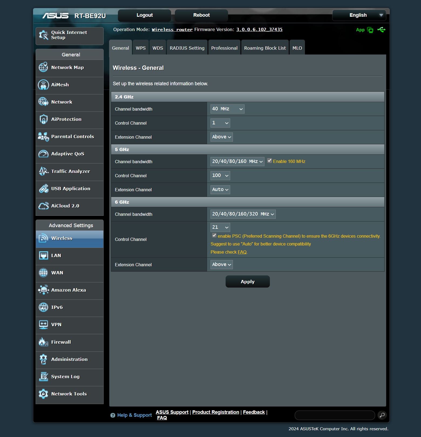Click the green network status icon beside App
The image size is (421, 437).
coord(370,30)
